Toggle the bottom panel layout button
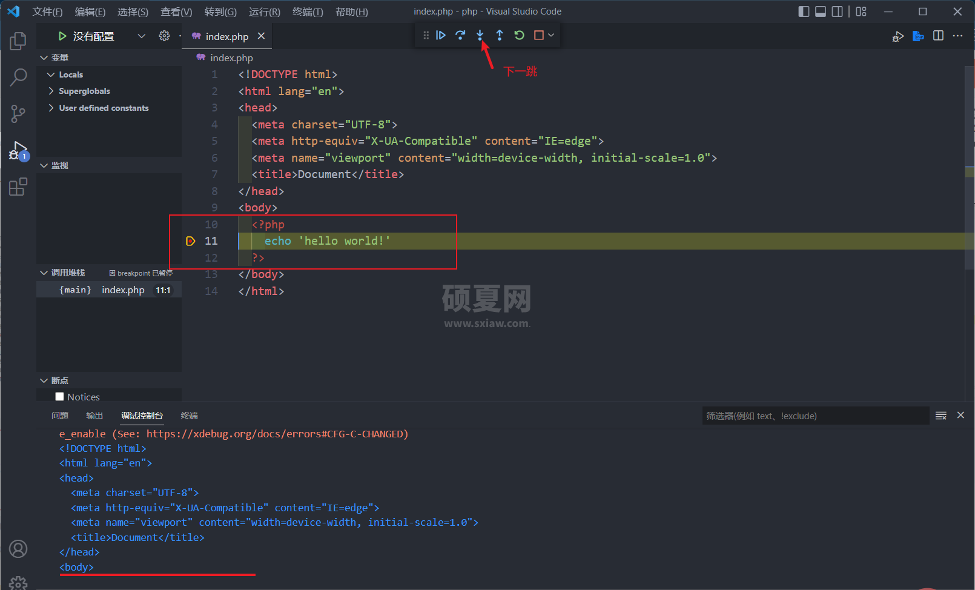Image resolution: width=975 pixels, height=590 pixels. pos(821,12)
